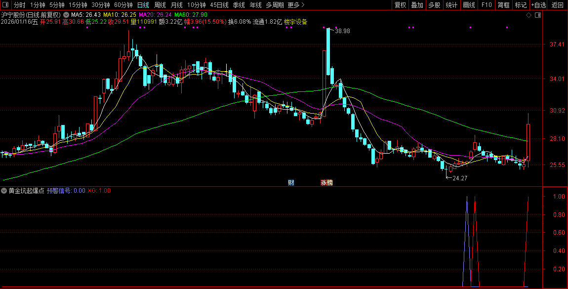Click the 涨榜 event marker
The height and width of the screenshot is (289, 568).
coord(326,182)
